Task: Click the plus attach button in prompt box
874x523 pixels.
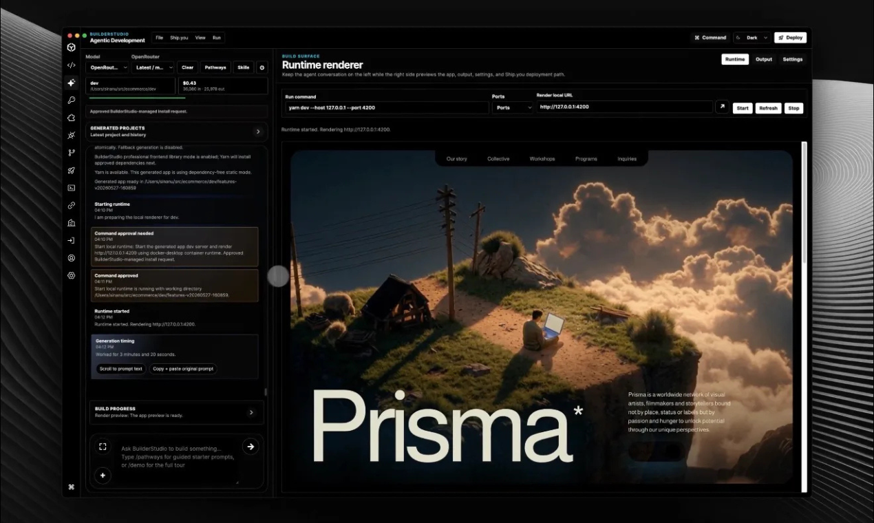Action: pyautogui.click(x=103, y=475)
